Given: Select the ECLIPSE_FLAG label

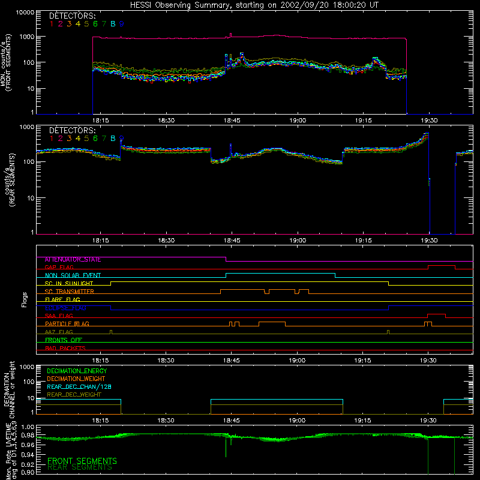Looking at the screenshot, I should tap(65, 308).
